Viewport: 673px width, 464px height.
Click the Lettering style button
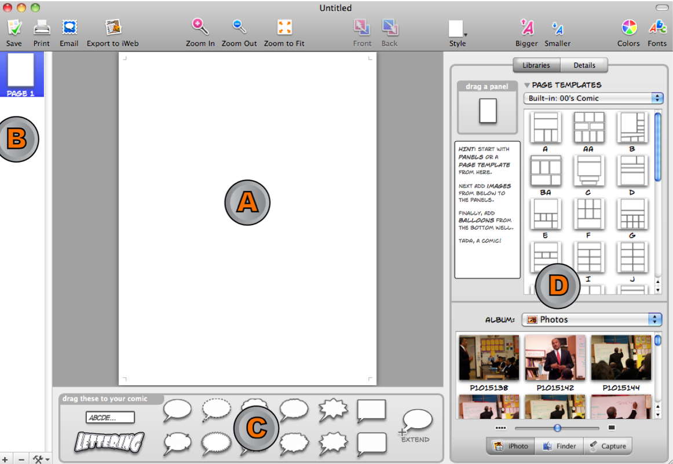pos(109,443)
